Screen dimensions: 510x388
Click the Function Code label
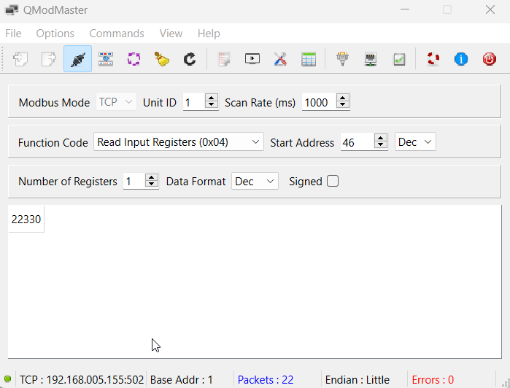tap(53, 142)
